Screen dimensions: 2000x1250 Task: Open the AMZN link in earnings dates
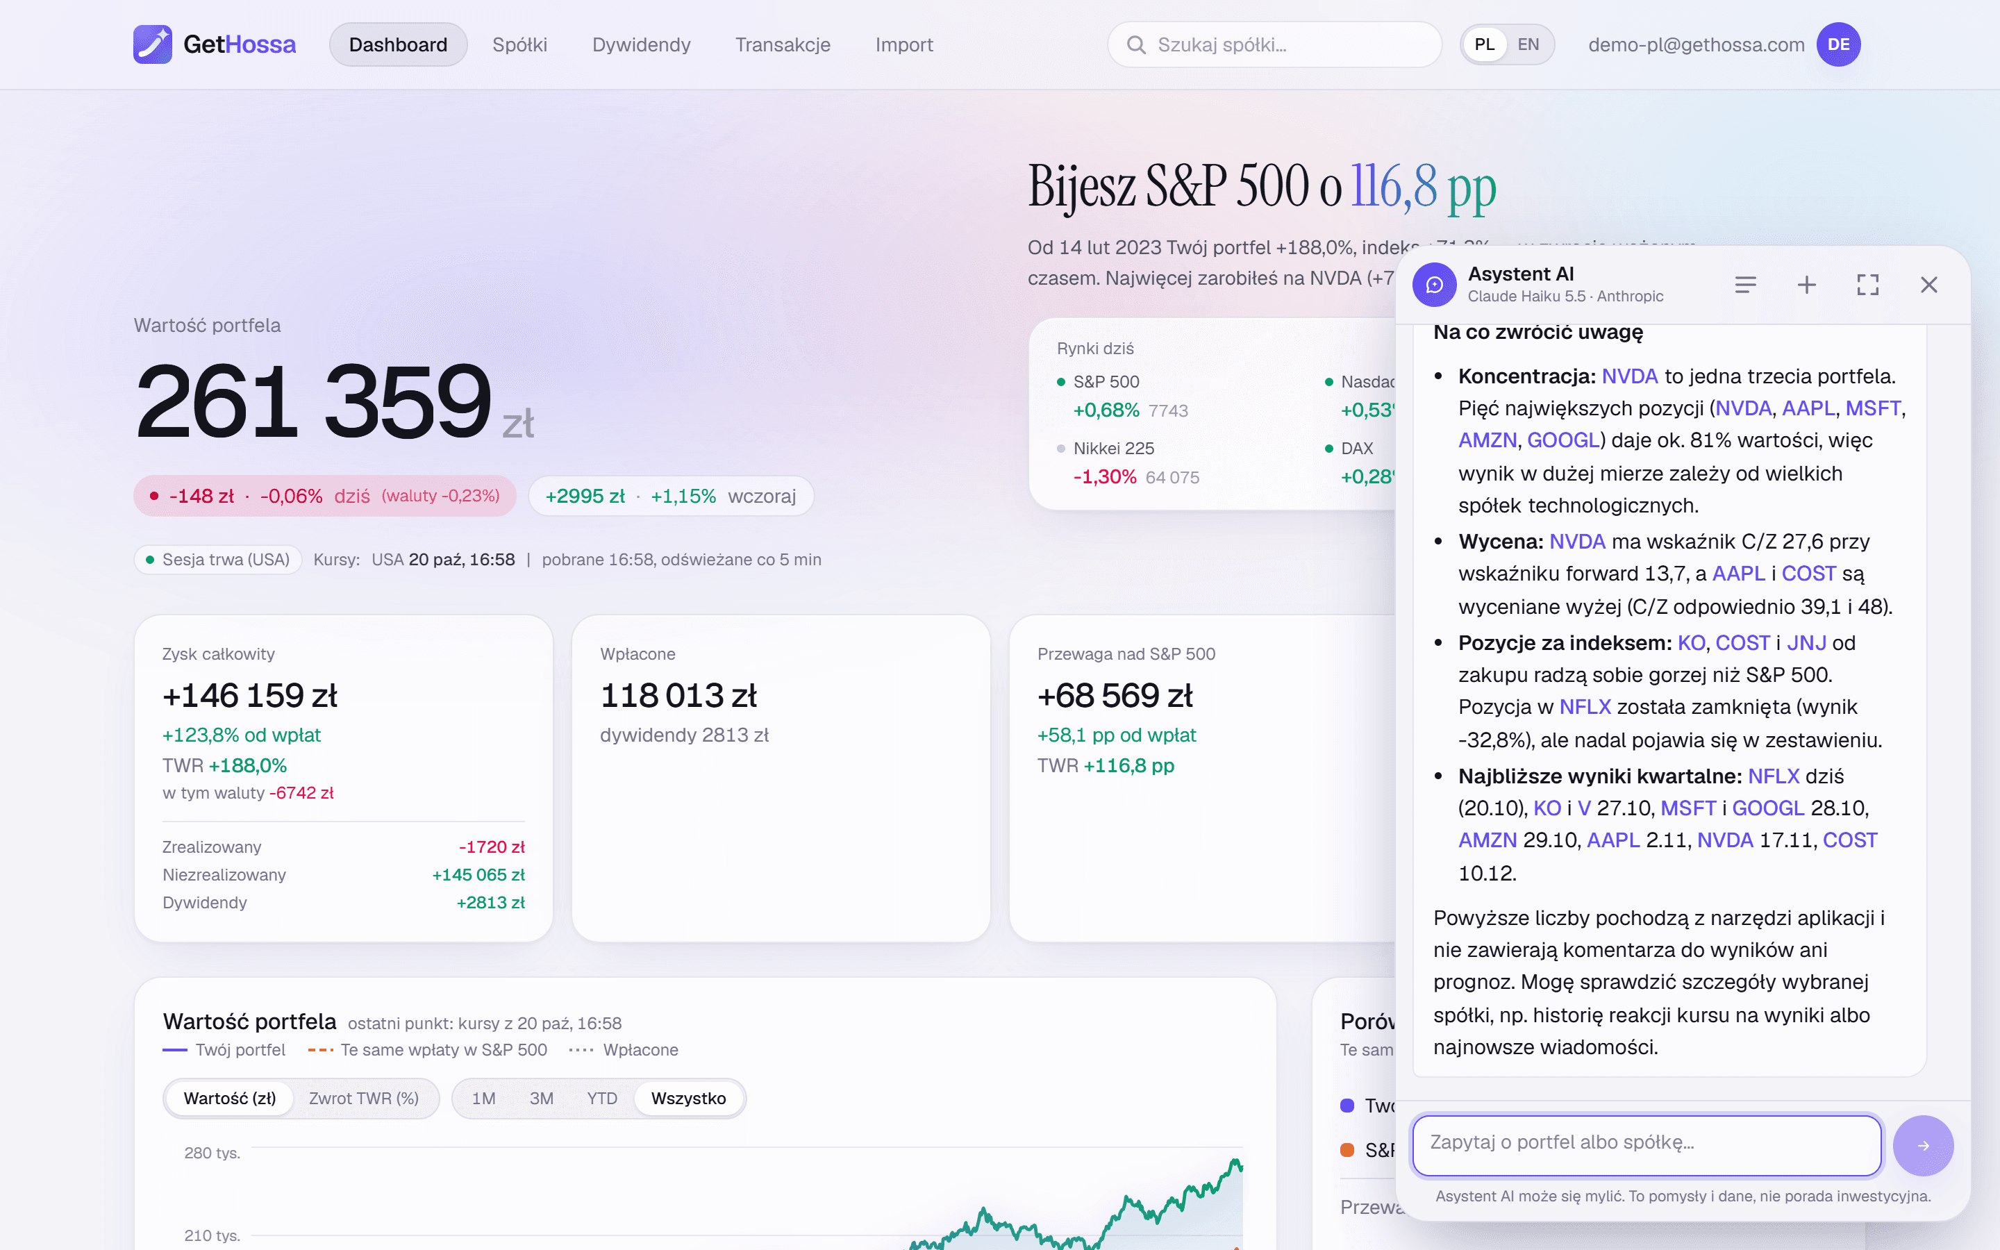1487,840
